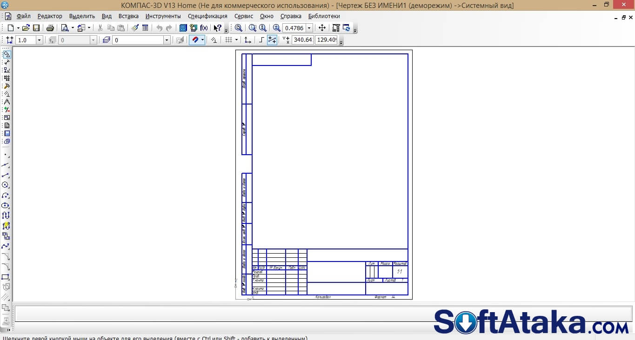Image resolution: width=635 pixels, height=340 pixels.
Task: Open the Geometry panel in the left toolbar
Action: click(7, 54)
